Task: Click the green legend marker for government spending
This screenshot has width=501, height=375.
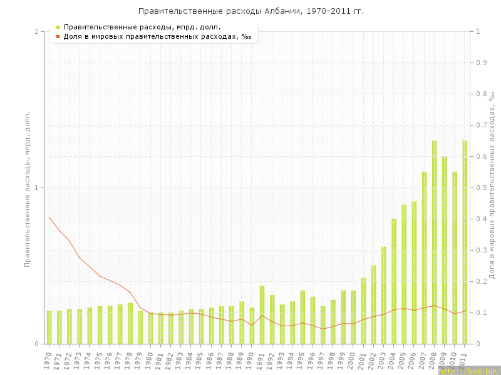Action: click(x=58, y=27)
